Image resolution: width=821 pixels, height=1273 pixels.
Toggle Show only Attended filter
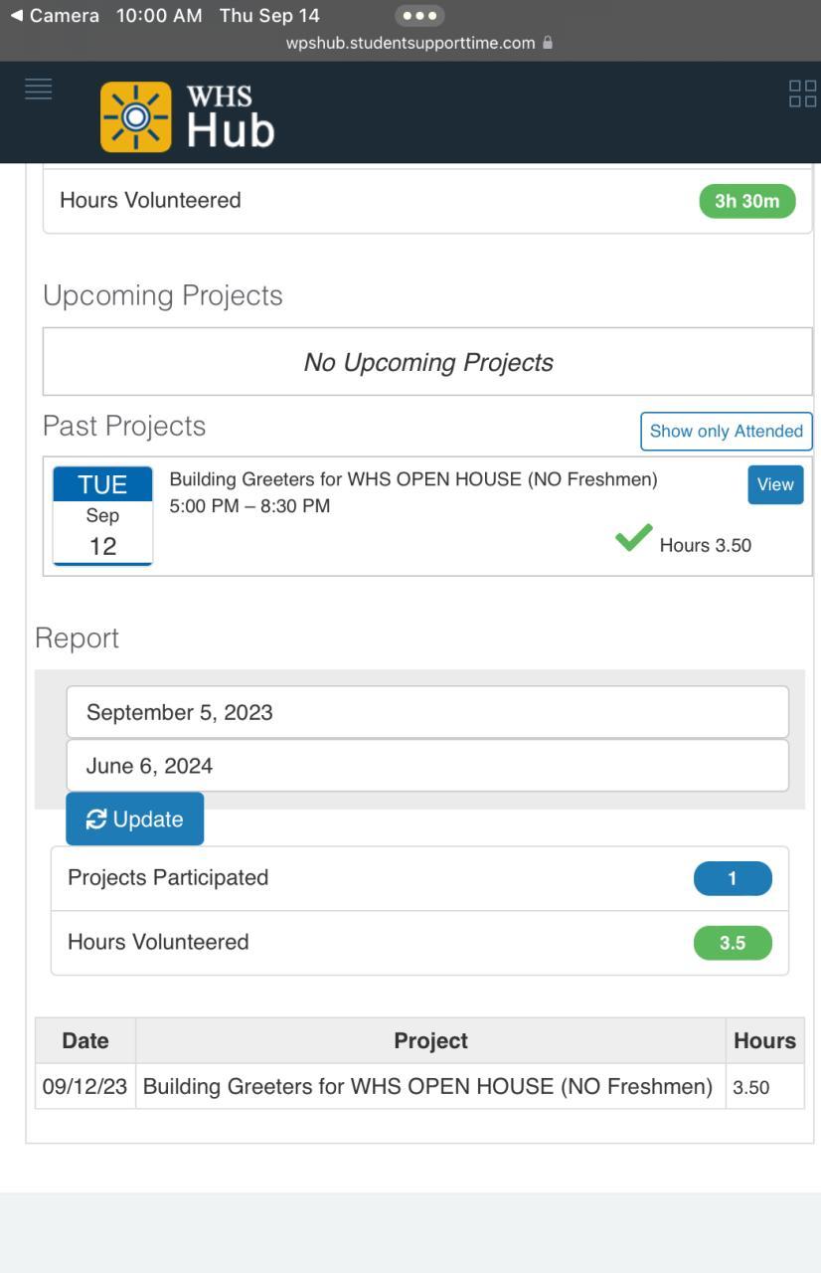[x=726, y=431]
